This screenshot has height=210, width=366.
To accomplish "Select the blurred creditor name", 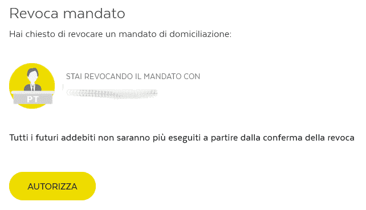I will pos(112,93).
